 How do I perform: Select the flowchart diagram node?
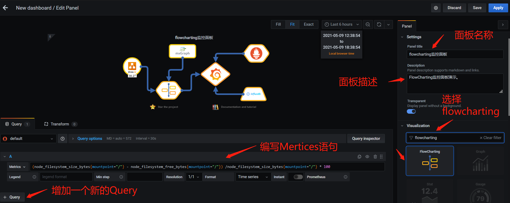click(169, 90)
